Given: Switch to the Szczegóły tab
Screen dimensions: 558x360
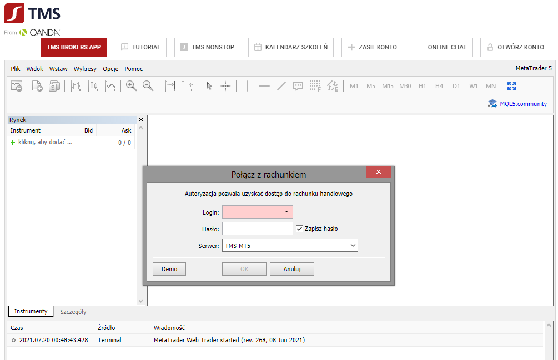Looking at the screenshot, I should pyautogui.click(x=73, y=312).
